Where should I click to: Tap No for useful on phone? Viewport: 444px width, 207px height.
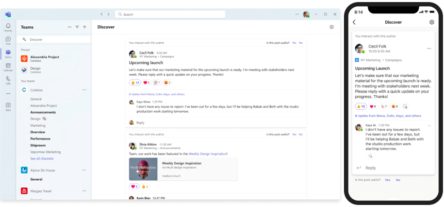(398, 180)
